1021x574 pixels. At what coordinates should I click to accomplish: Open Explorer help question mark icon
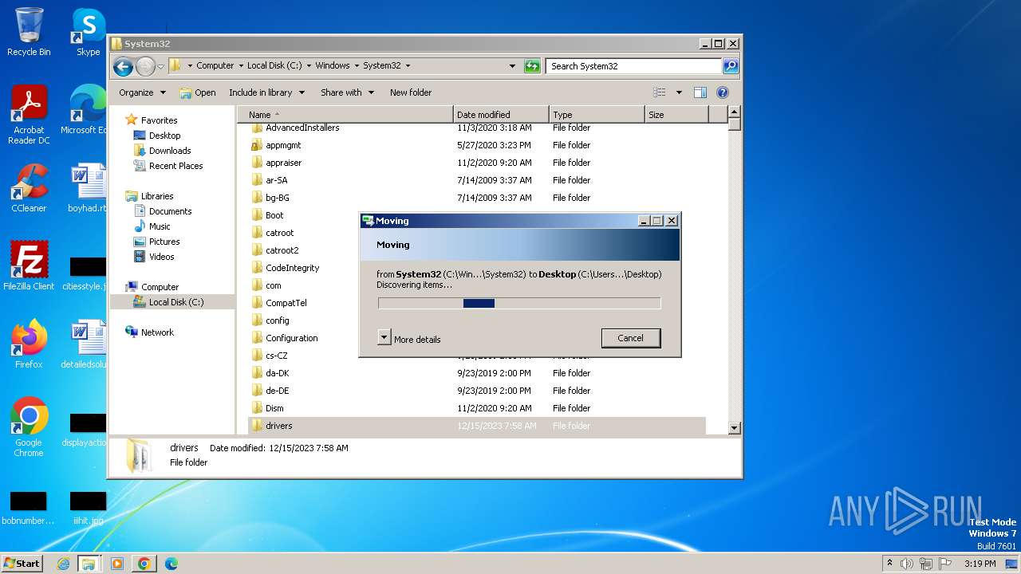(x=723, y=92)
